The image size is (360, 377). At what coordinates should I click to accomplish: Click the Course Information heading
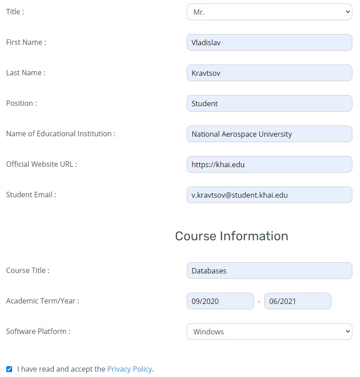(231, 236)
